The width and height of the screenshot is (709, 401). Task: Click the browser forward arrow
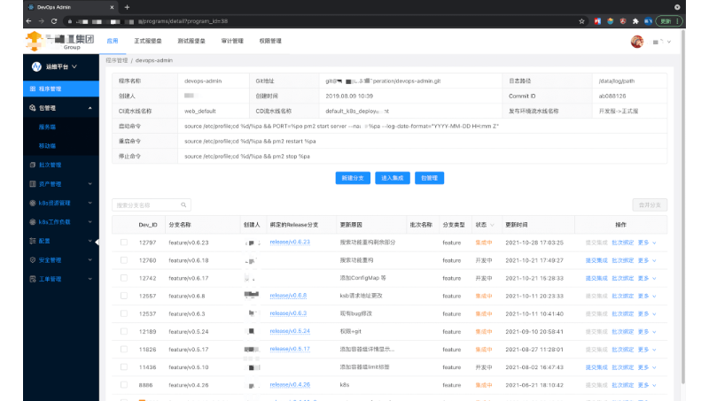coord(42,21)
